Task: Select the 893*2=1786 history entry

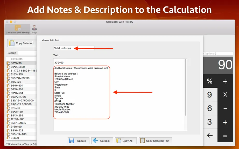Action: click(21, 97)
